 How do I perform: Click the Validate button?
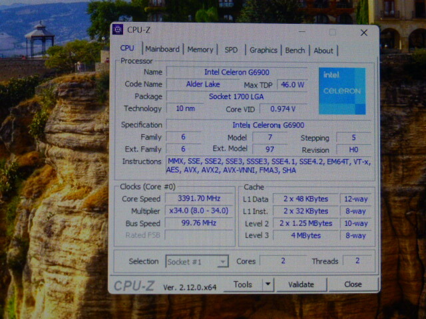click(x=301, y=284)
